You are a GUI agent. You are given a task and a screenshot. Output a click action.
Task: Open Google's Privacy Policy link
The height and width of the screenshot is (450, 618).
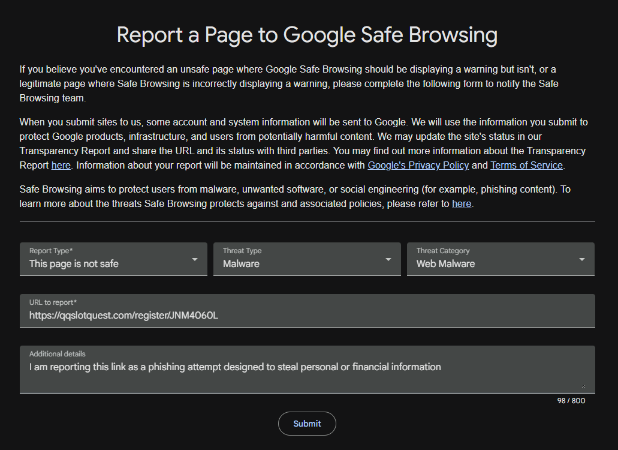click(x=418, y=165)
